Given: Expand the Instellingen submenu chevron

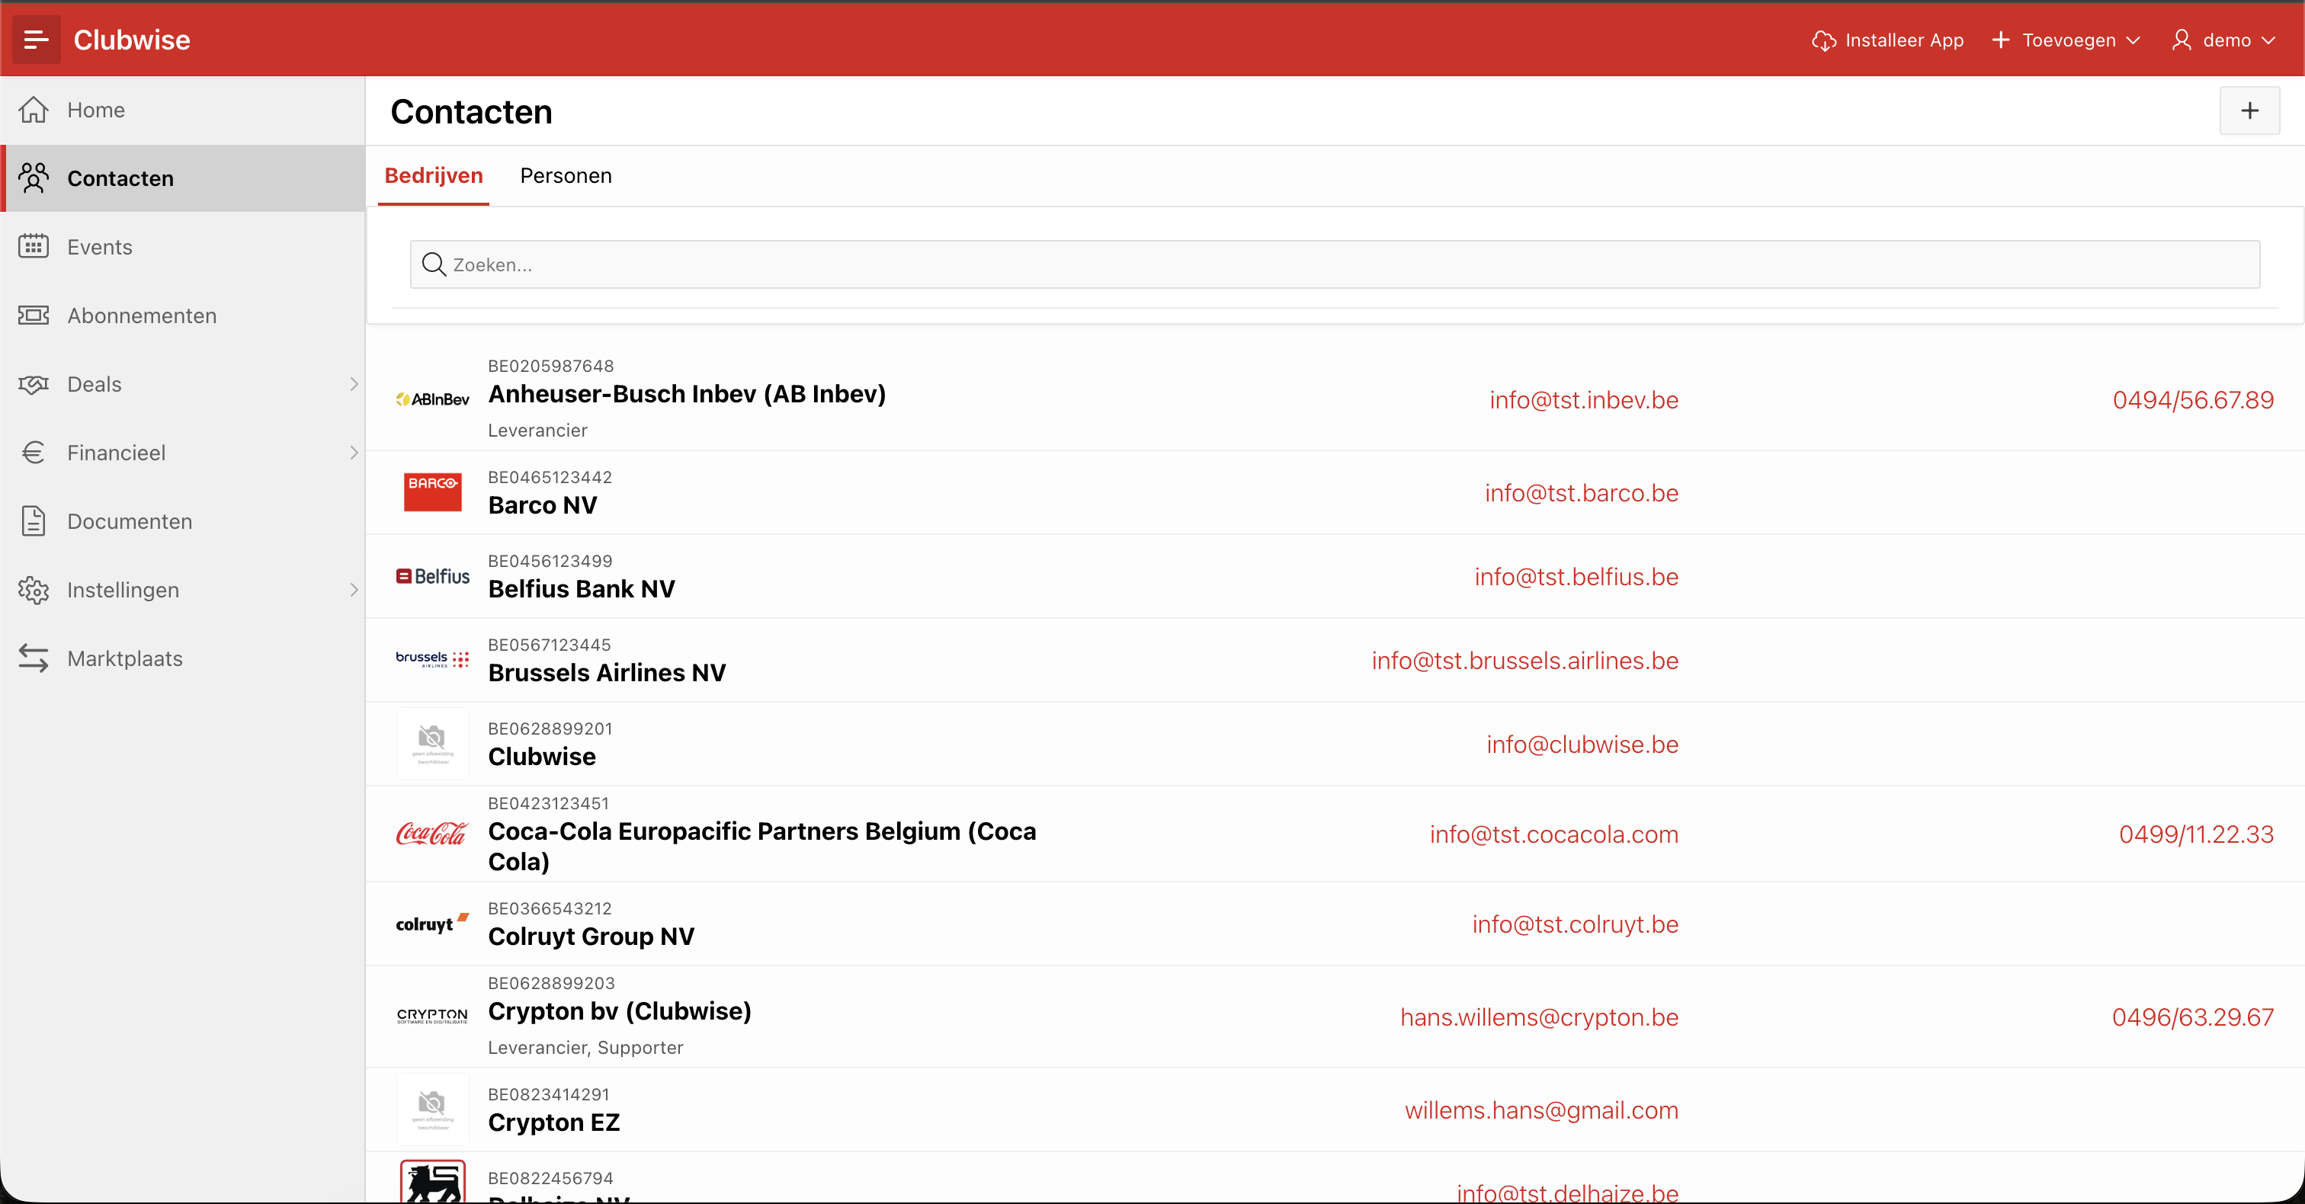Looking at the screenshot, I should [x=354, y=590].
